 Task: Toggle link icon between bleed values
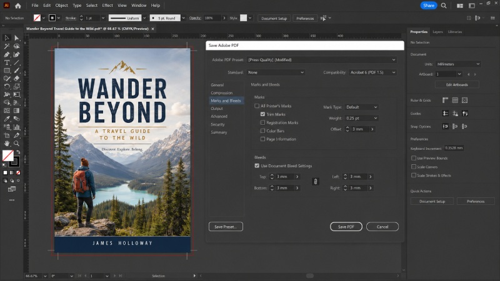click(x=316, y=182)
